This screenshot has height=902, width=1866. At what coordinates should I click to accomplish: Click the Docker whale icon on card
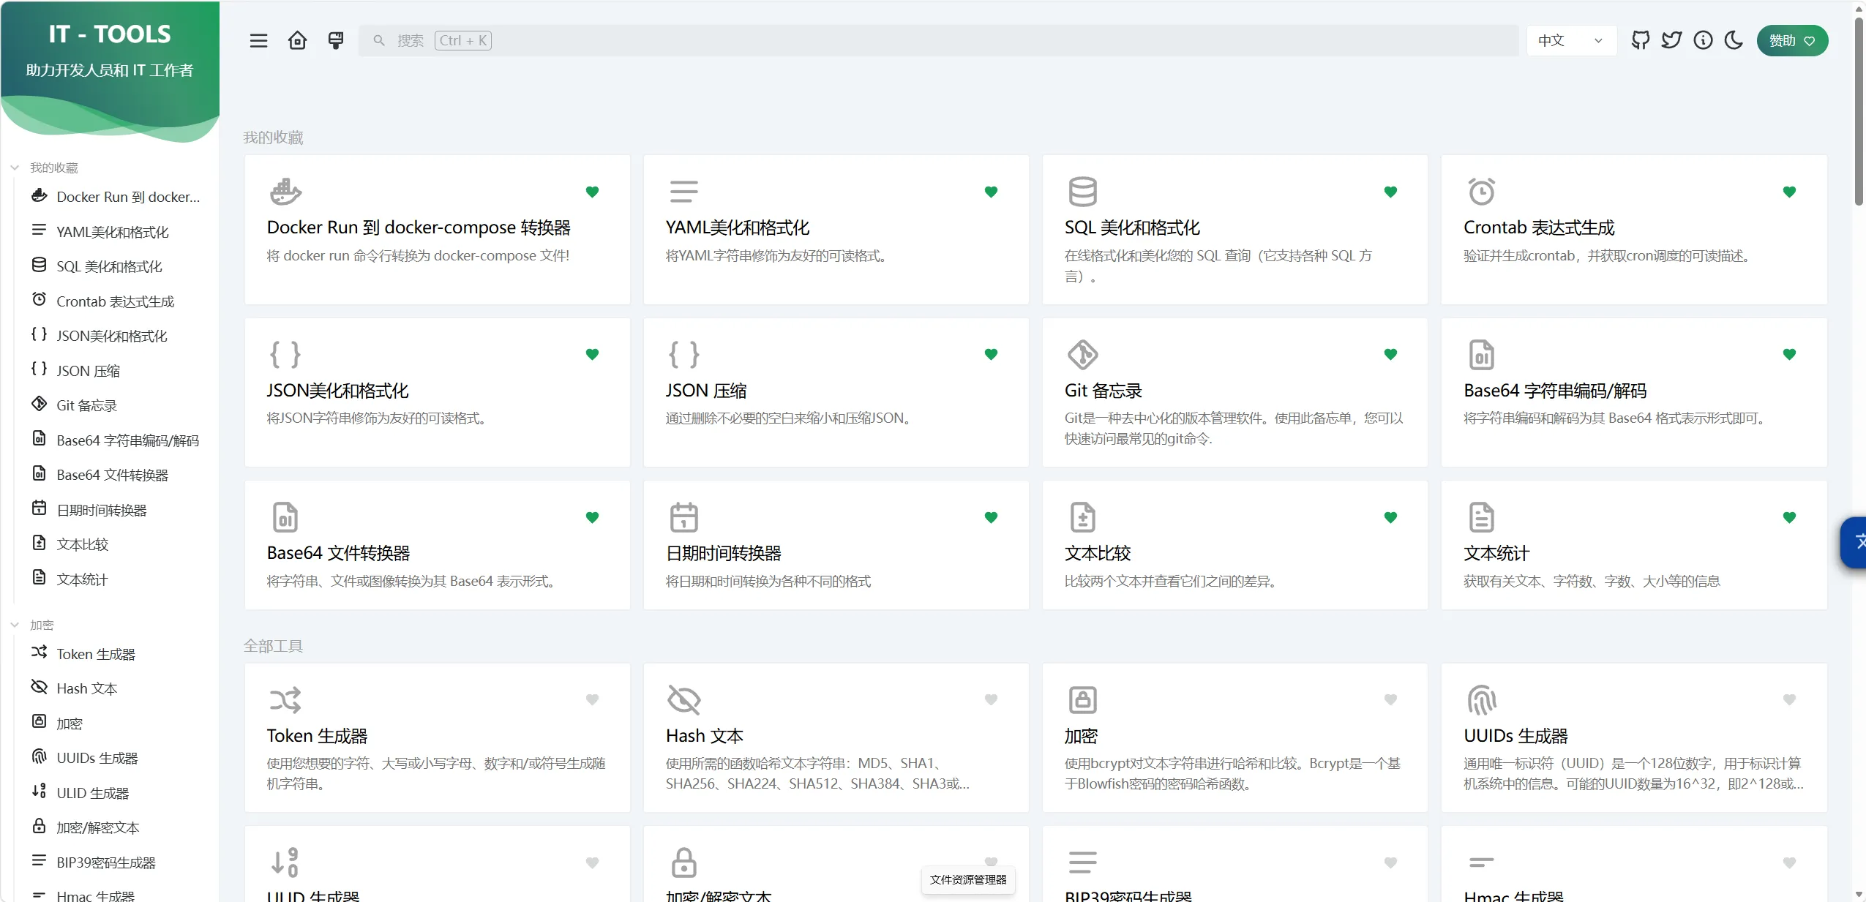click(x=285, y=192)
